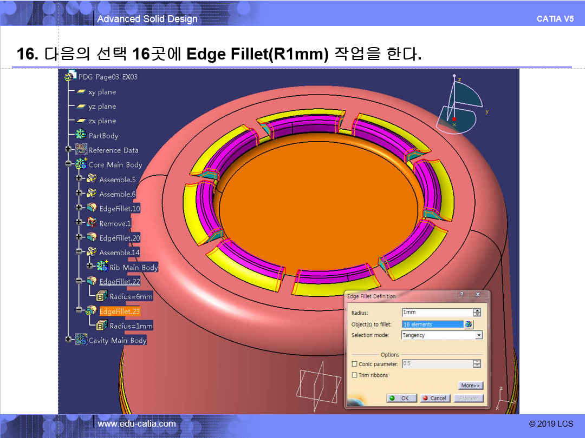
Task: Click the EdgeFillet.10 feature icon
Action: point(92,208)
